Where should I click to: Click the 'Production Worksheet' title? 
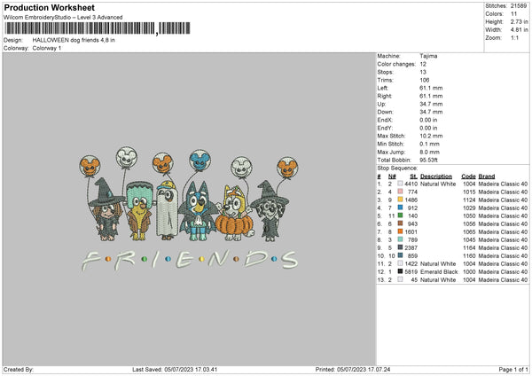coord(49,7)
